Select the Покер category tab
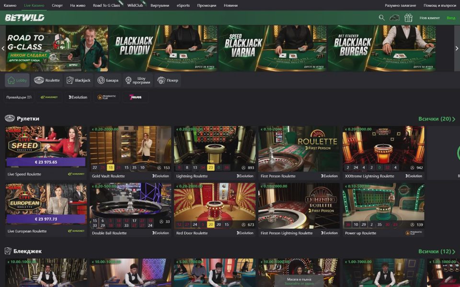The width and height of the screenshot is (460, 287). pos(168,80)
